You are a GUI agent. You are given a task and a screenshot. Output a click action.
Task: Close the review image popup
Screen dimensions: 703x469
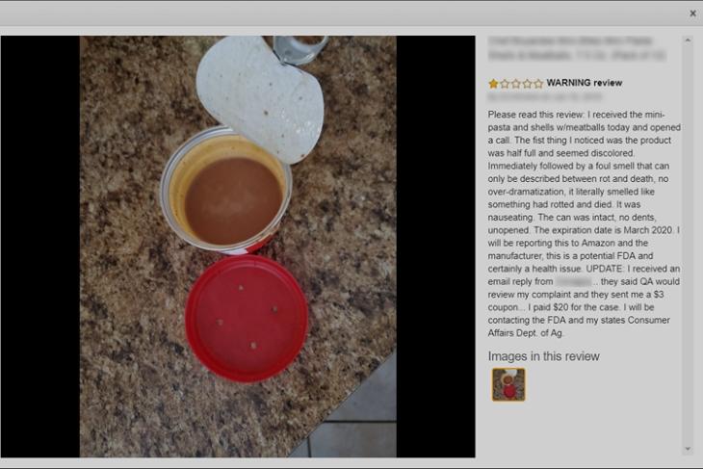point(692,13)
